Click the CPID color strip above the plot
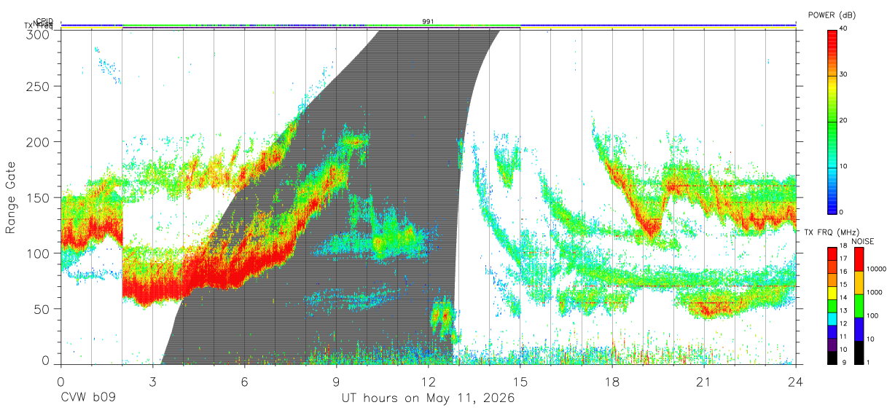 (x=429, y=25)
